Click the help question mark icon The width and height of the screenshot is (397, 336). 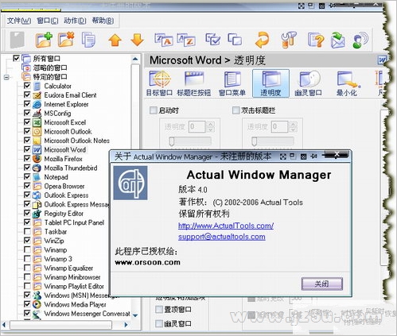[x=316, y=41]
